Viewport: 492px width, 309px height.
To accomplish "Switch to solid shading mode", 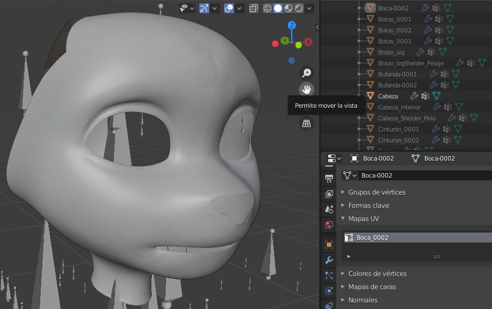I will click(278, 8).
